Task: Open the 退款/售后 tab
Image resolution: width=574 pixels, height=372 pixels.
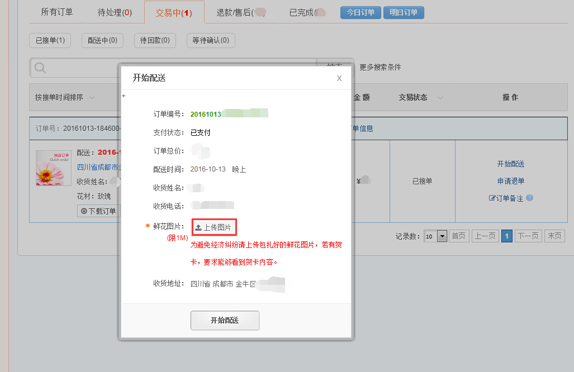Action: 240,12
